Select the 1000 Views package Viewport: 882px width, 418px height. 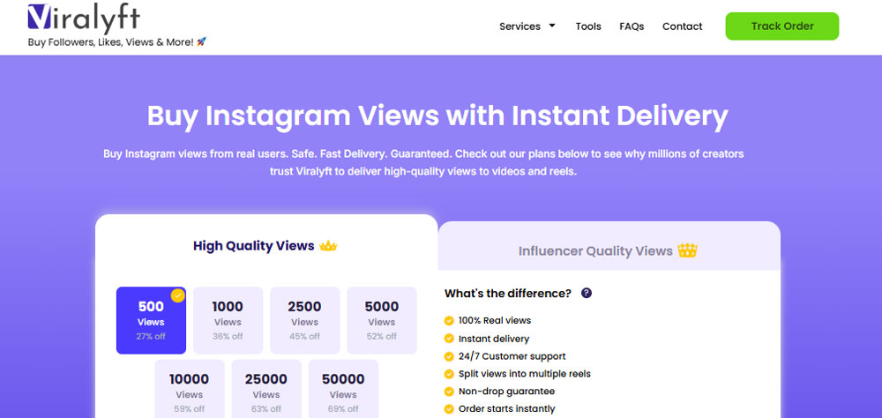click(x=228, y=320)
